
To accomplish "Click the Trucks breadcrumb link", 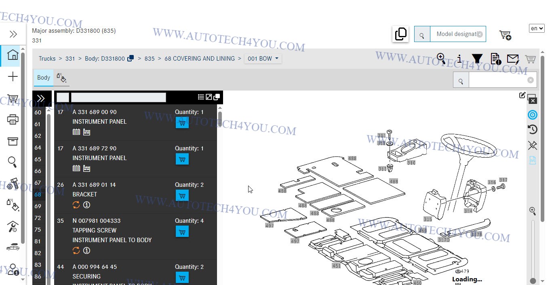I will click(47, 59).
